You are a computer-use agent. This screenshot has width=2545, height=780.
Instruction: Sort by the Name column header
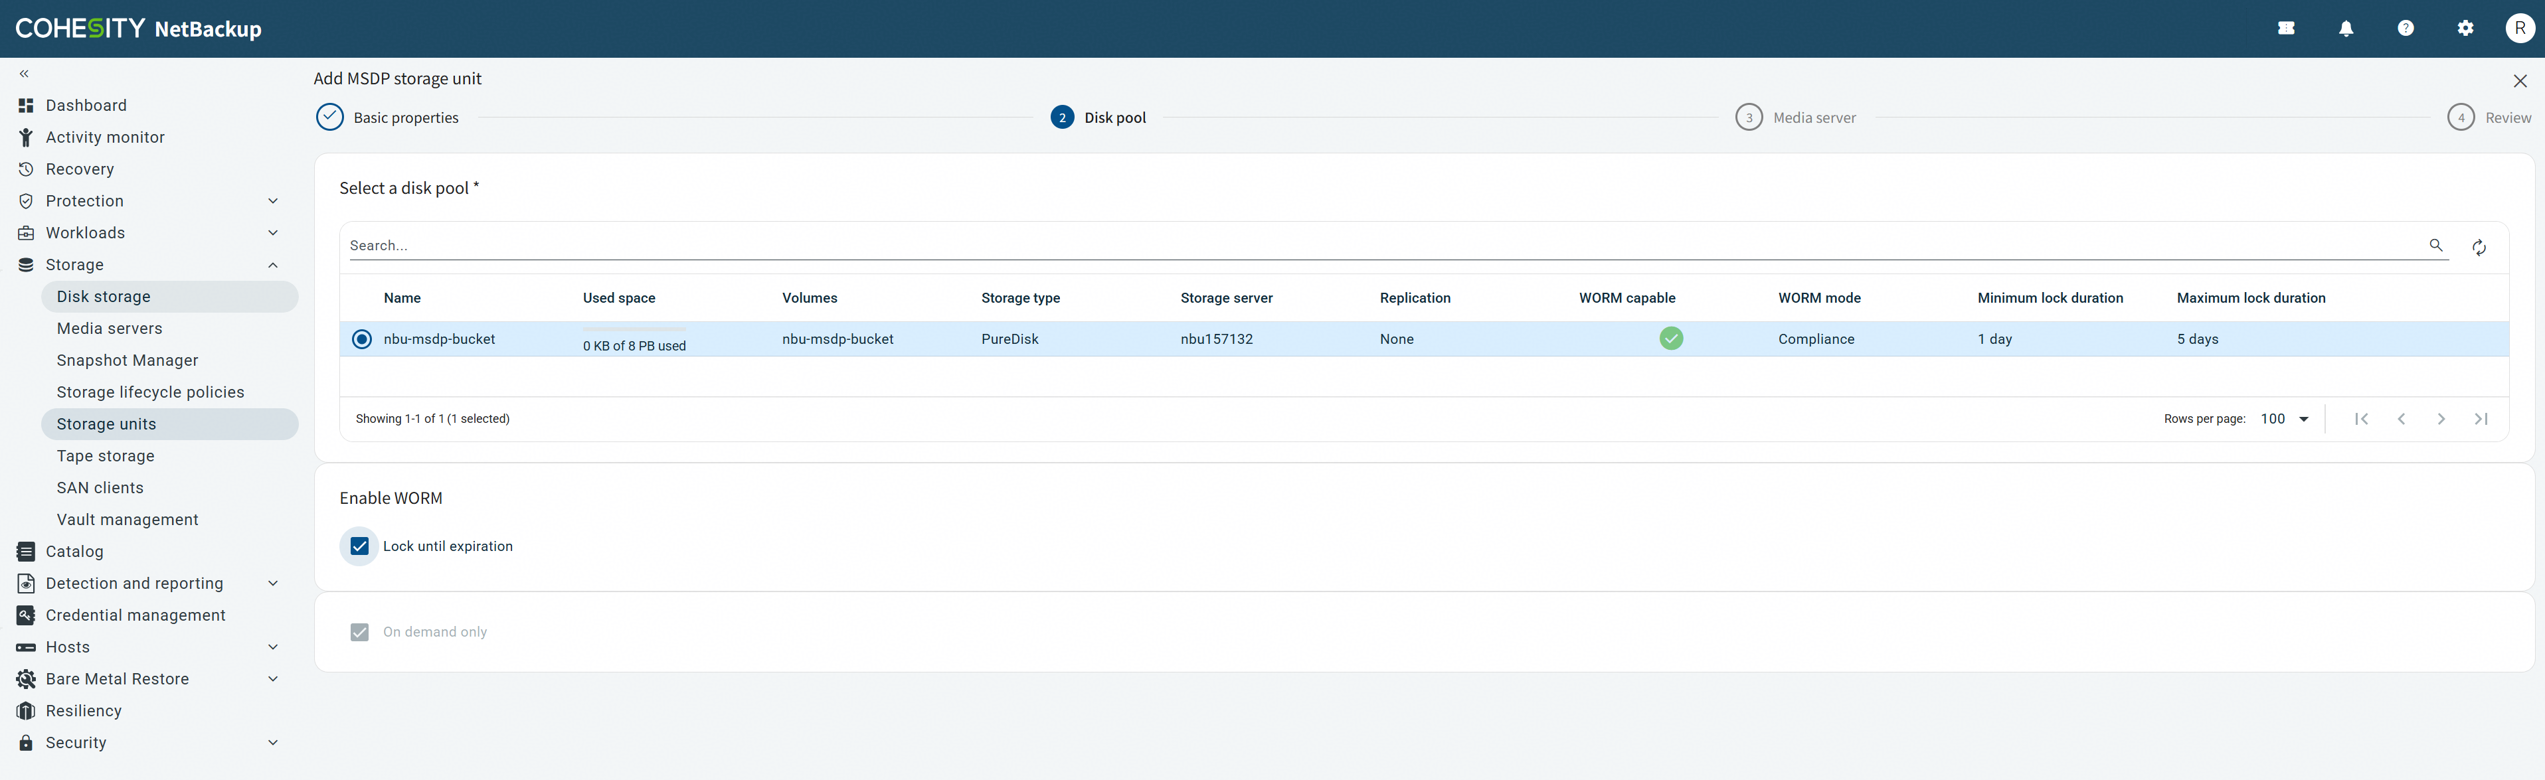tap(402, 298)
